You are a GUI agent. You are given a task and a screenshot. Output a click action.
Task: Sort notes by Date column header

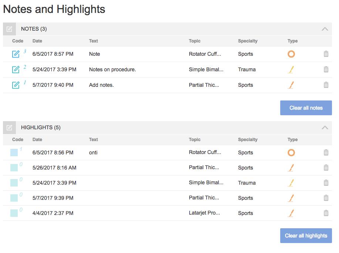point(37,41)
